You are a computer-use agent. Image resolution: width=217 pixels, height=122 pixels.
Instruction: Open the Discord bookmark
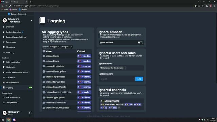[13, 9]
